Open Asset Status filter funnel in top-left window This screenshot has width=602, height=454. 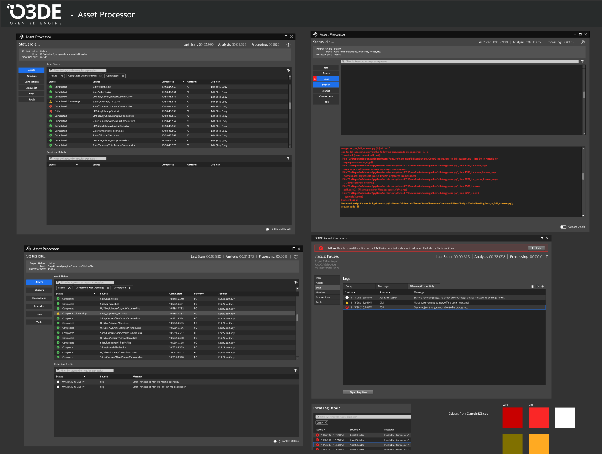(288, 71)
